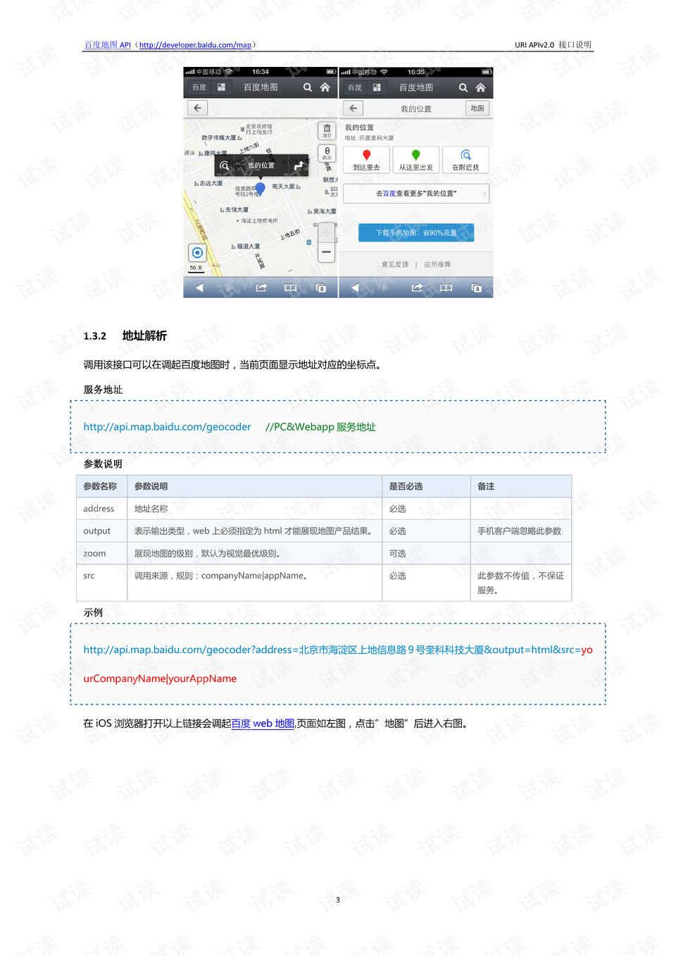
Task: Click the locate-me target icon on map
Action: tap(197, 252)
